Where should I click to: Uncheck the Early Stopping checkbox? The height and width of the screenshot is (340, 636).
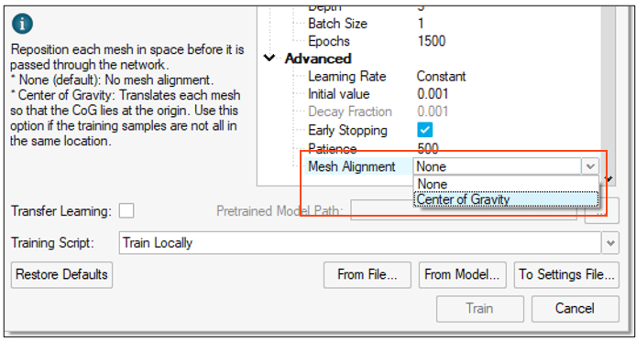(x=424, y=131)
